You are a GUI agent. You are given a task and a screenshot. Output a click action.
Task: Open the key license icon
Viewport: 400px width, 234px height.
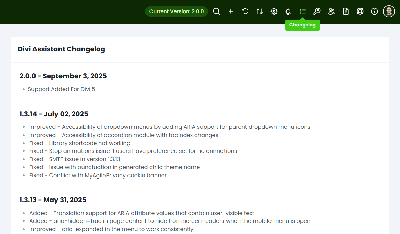point(317,11)
